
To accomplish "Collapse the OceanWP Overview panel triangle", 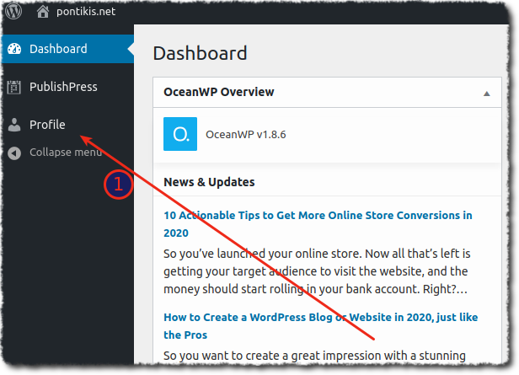I will (x=487, y=94).
